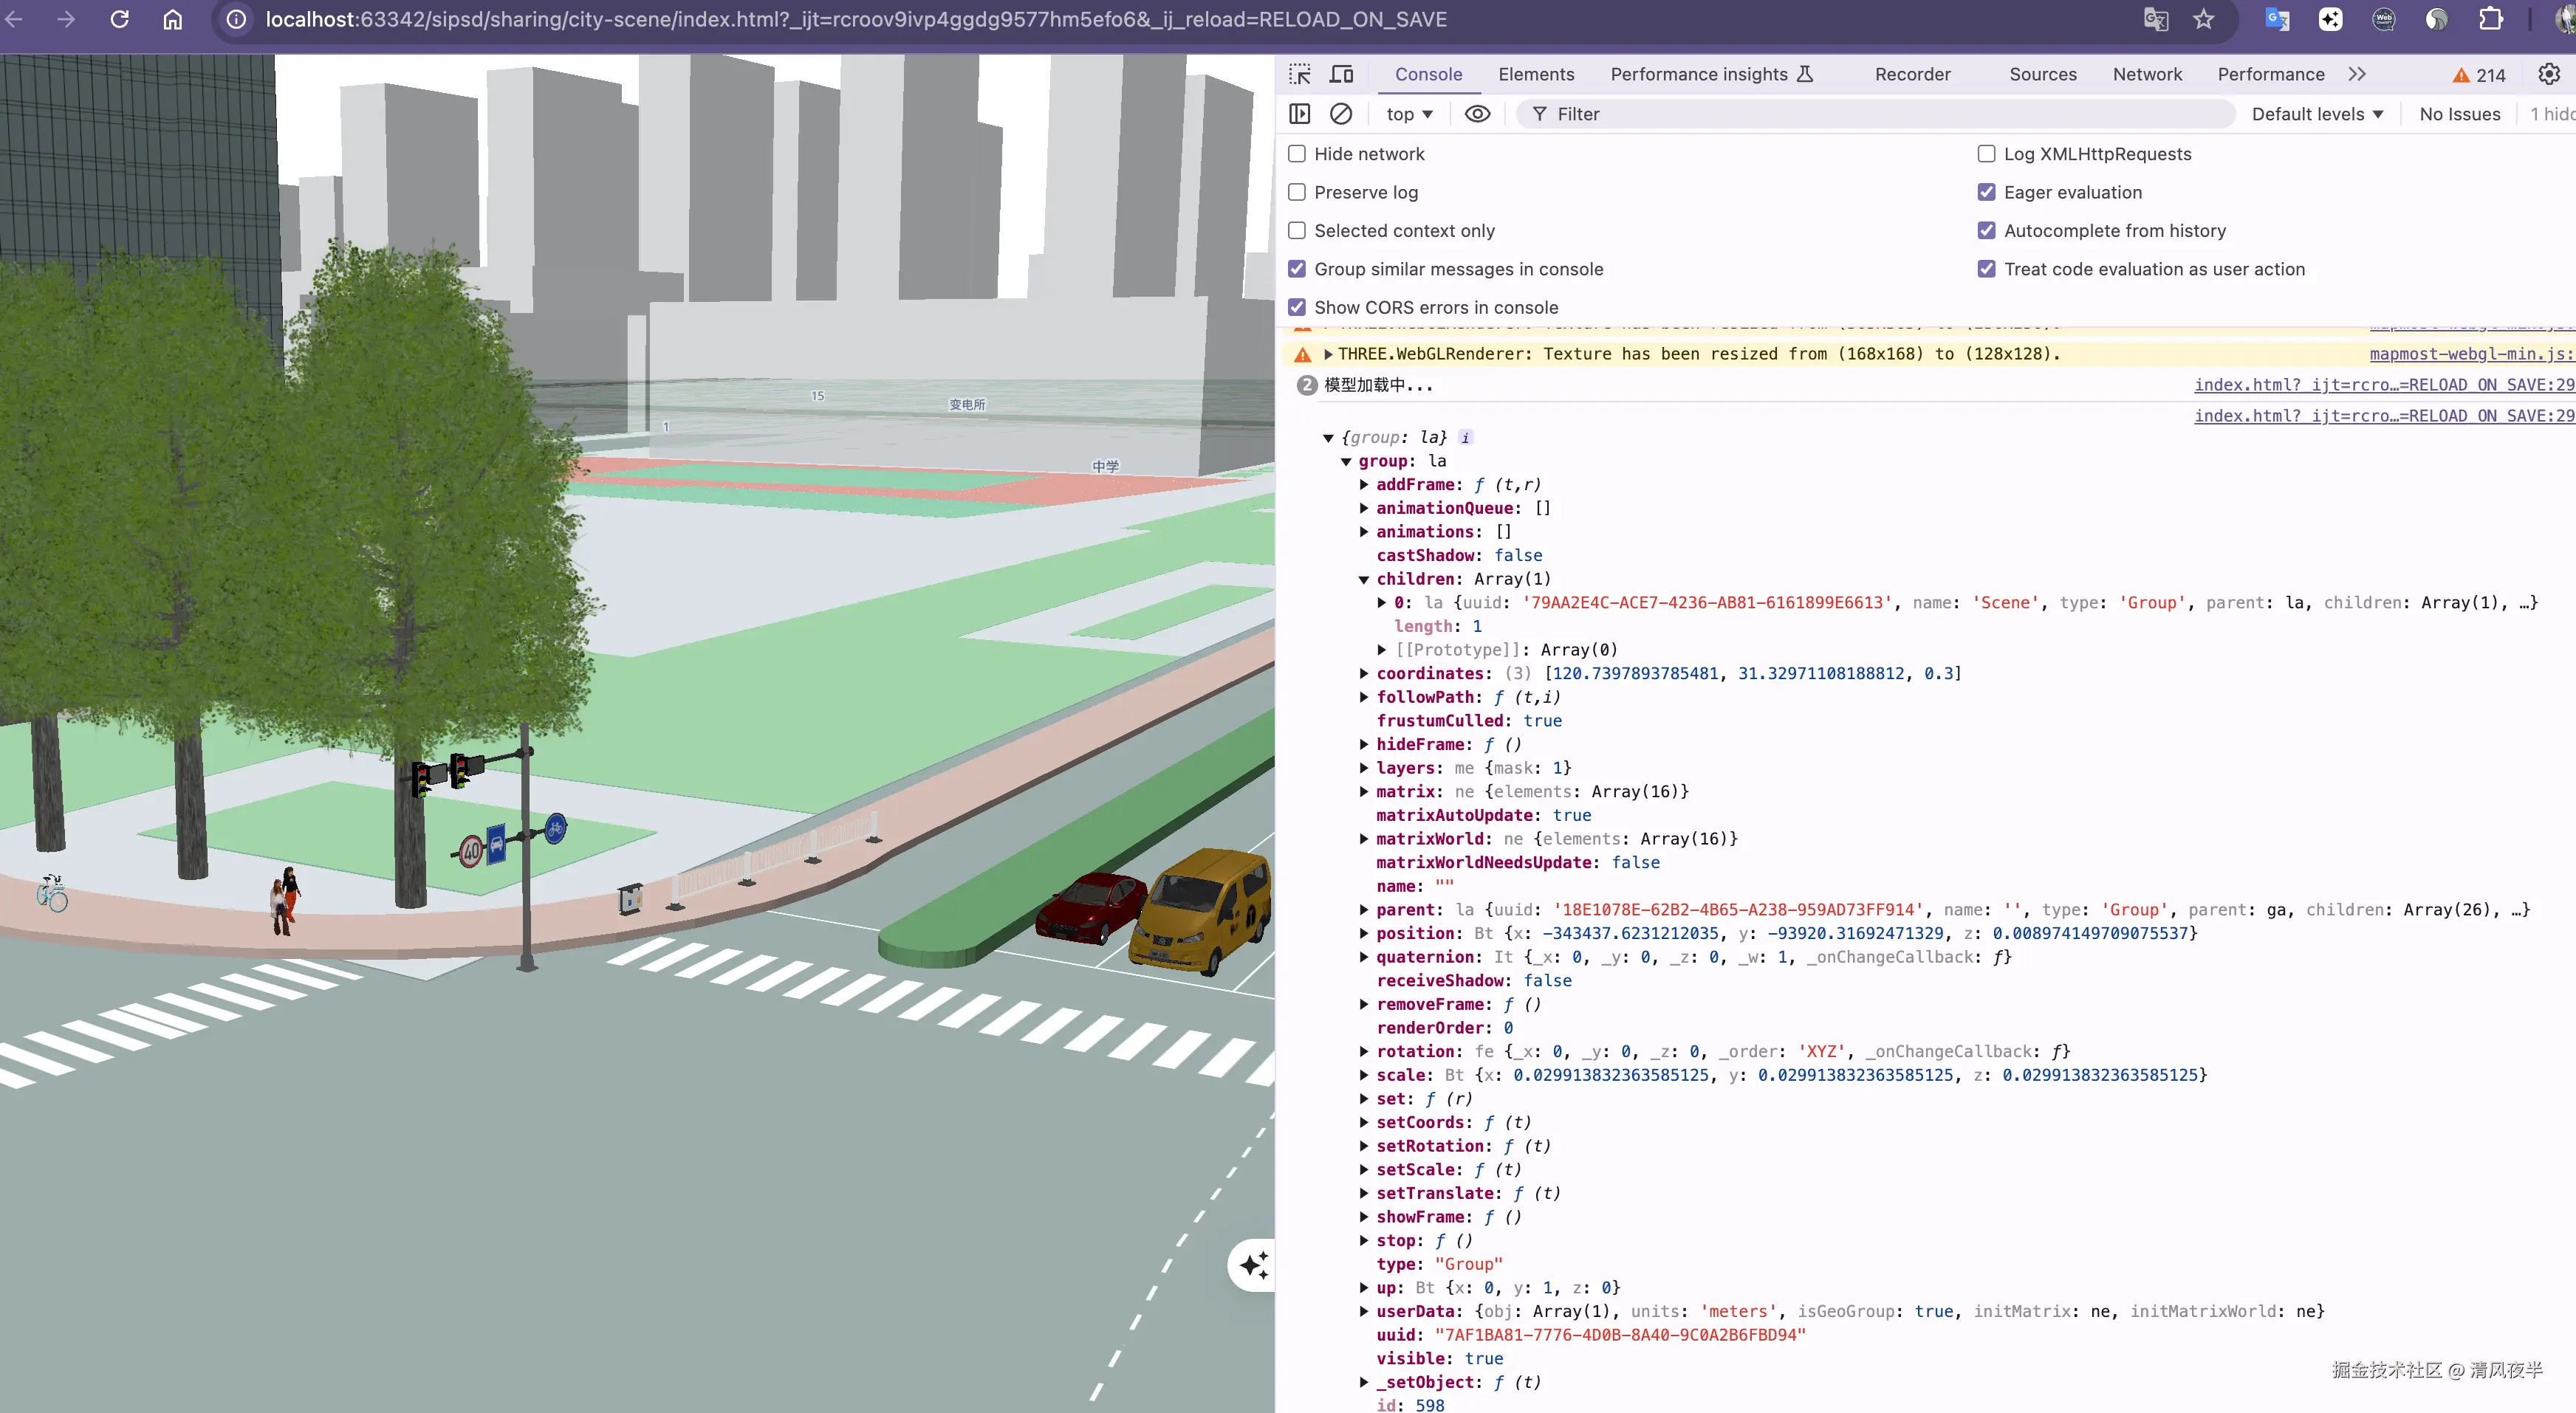Click the live expression eye icon
The width and height of the screenshot is (2576, 1413).
[x=1476, y=114]
